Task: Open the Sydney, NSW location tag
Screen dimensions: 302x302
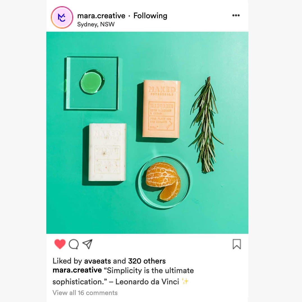Action: (x=96, y=24)
